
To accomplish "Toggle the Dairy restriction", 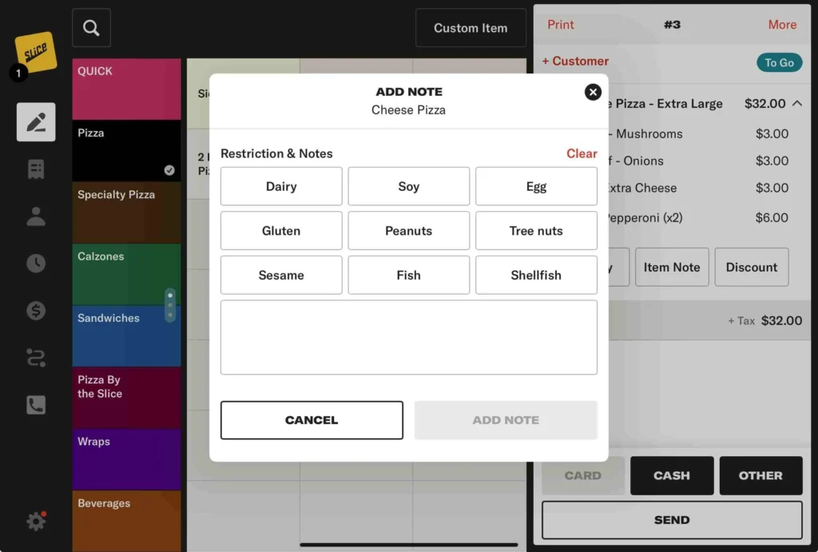I will [x=281, y=186].
